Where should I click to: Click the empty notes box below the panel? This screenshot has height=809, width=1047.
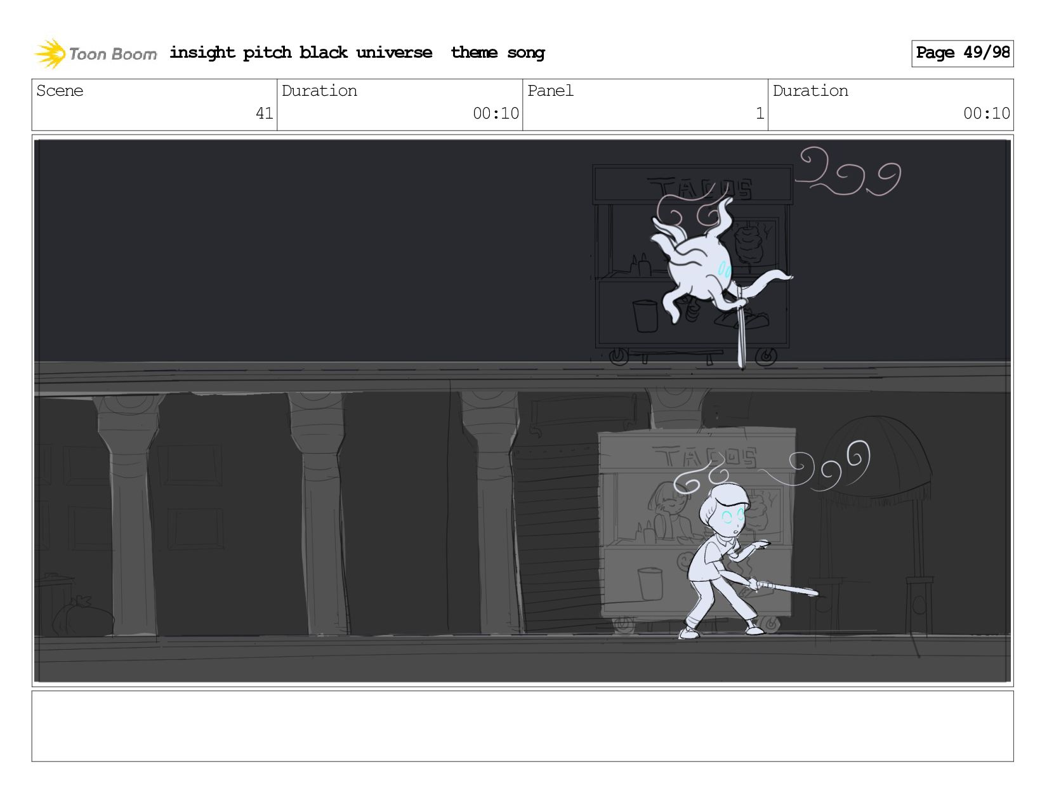click(522, 726)
